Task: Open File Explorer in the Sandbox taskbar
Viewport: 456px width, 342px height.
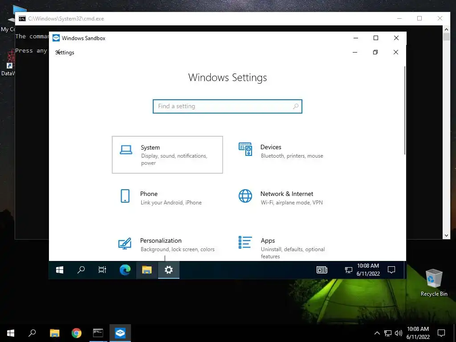Action: click(x=147, y=270)
